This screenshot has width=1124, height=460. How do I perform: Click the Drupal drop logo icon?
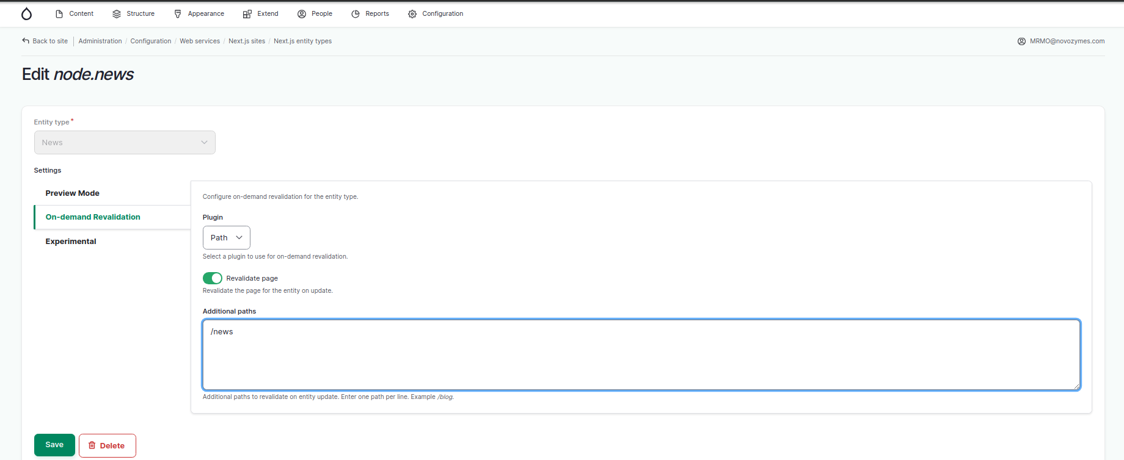pyautogui.click(x=26, y=14)
